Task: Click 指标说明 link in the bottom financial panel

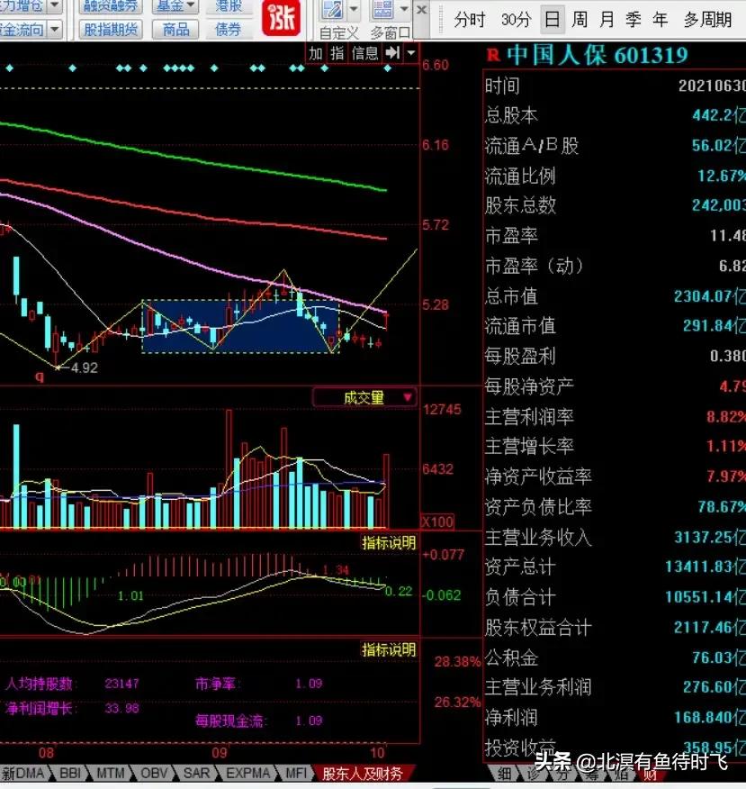Action: click(x=389, y=649)
